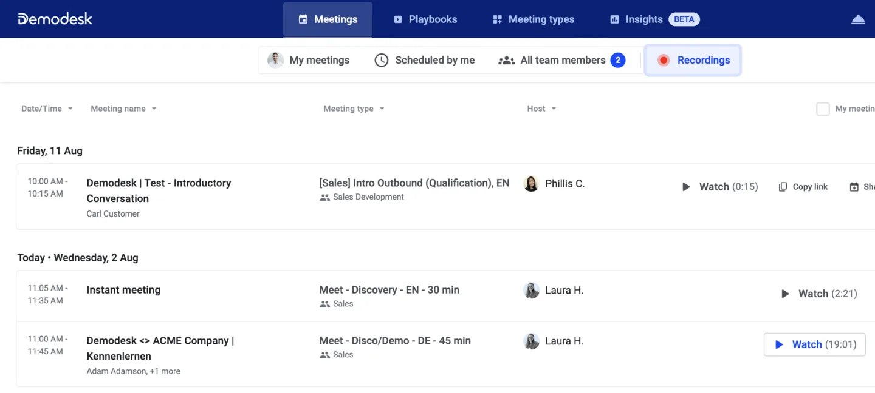Click the blue 2 badge on team members
The width and height of the screenshot is (875, 393).
[x=618, y=60]
